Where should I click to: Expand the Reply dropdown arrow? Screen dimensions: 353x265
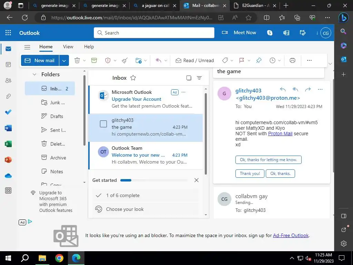coord(166,60)
